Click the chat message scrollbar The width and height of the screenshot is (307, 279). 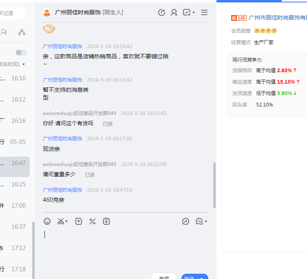(214, 185)
